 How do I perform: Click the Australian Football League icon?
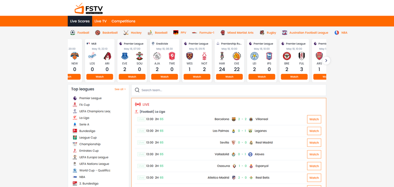tap(284, 33)
